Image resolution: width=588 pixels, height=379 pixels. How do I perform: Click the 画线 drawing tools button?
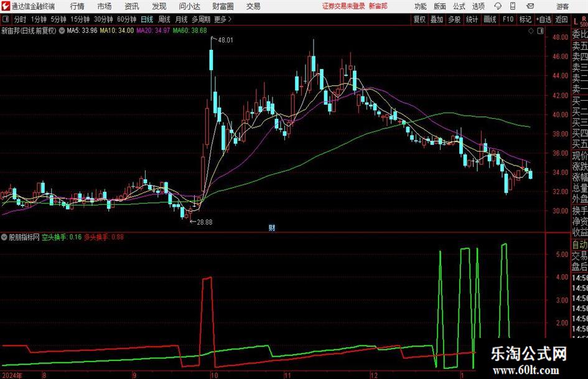[490, 19]
